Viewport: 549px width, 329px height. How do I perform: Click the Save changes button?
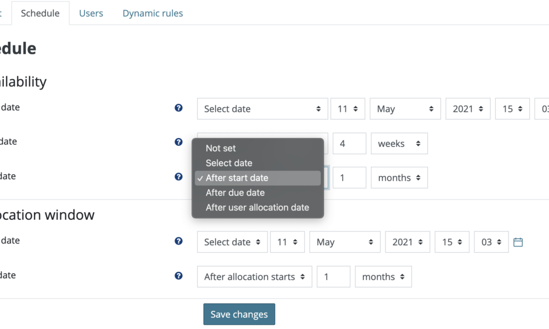click(239, 314)
